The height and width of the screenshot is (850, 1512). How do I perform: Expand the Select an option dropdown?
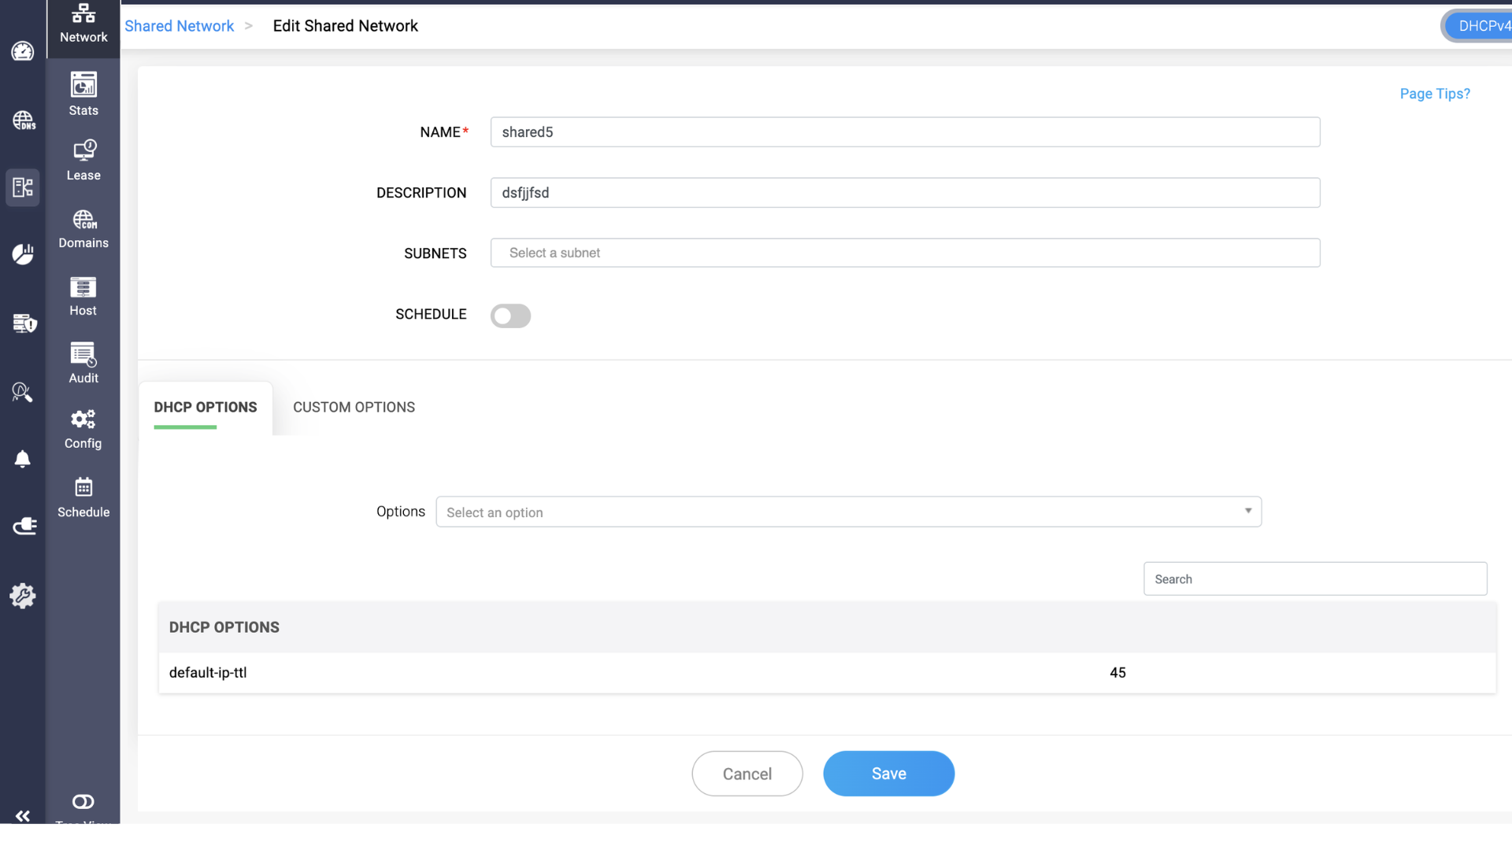point(848,512)
